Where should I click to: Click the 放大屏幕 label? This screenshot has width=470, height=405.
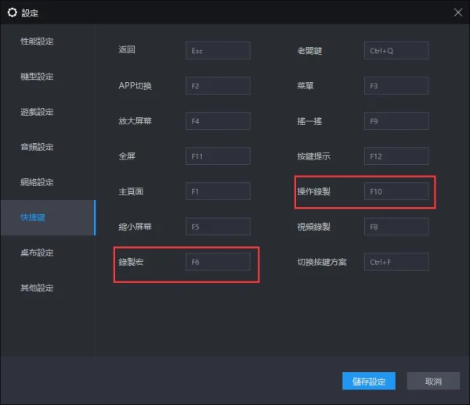[x=136, y=121]
